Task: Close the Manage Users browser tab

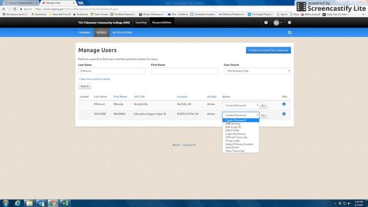Action: click(74, 3)
